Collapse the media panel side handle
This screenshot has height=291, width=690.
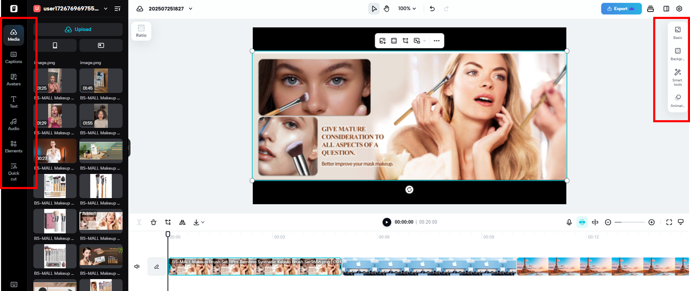[x=129, y=148]
